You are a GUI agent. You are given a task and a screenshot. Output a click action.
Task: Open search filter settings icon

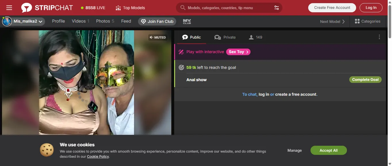pos(276,8)
